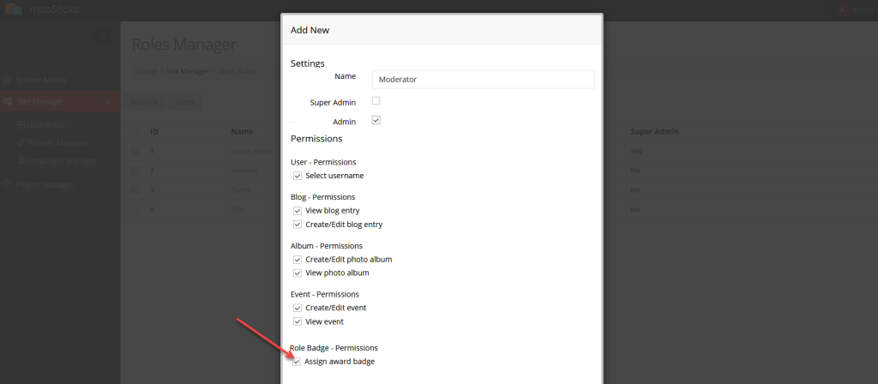The width and height of the screenshot is (878, 384).
Task: Click the Delete button
Action: [184, 102]
